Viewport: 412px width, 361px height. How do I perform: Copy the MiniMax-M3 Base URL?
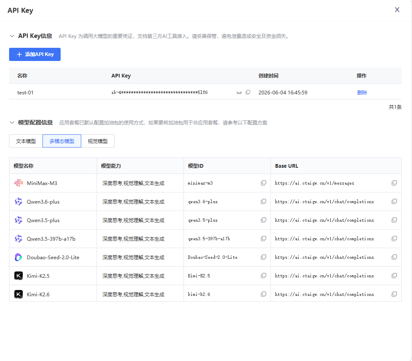[394, 183]
